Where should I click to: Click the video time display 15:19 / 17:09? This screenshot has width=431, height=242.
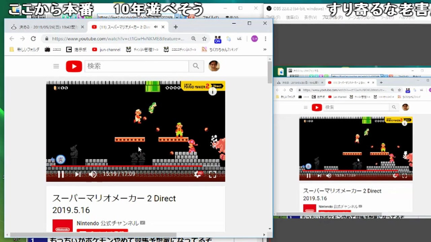click(119, 174)
